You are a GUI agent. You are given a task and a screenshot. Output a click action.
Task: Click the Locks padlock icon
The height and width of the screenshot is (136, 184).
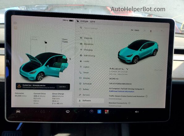(81, 61)
